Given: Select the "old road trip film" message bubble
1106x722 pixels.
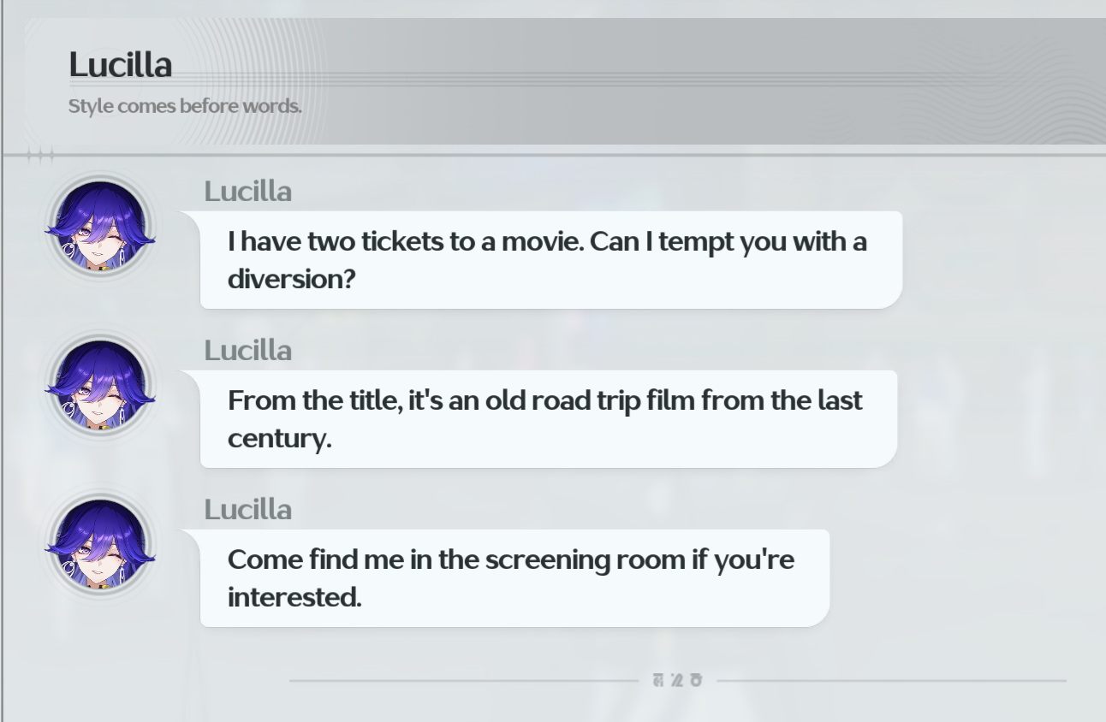Looking at the screenshot, I should click(548, 418).
